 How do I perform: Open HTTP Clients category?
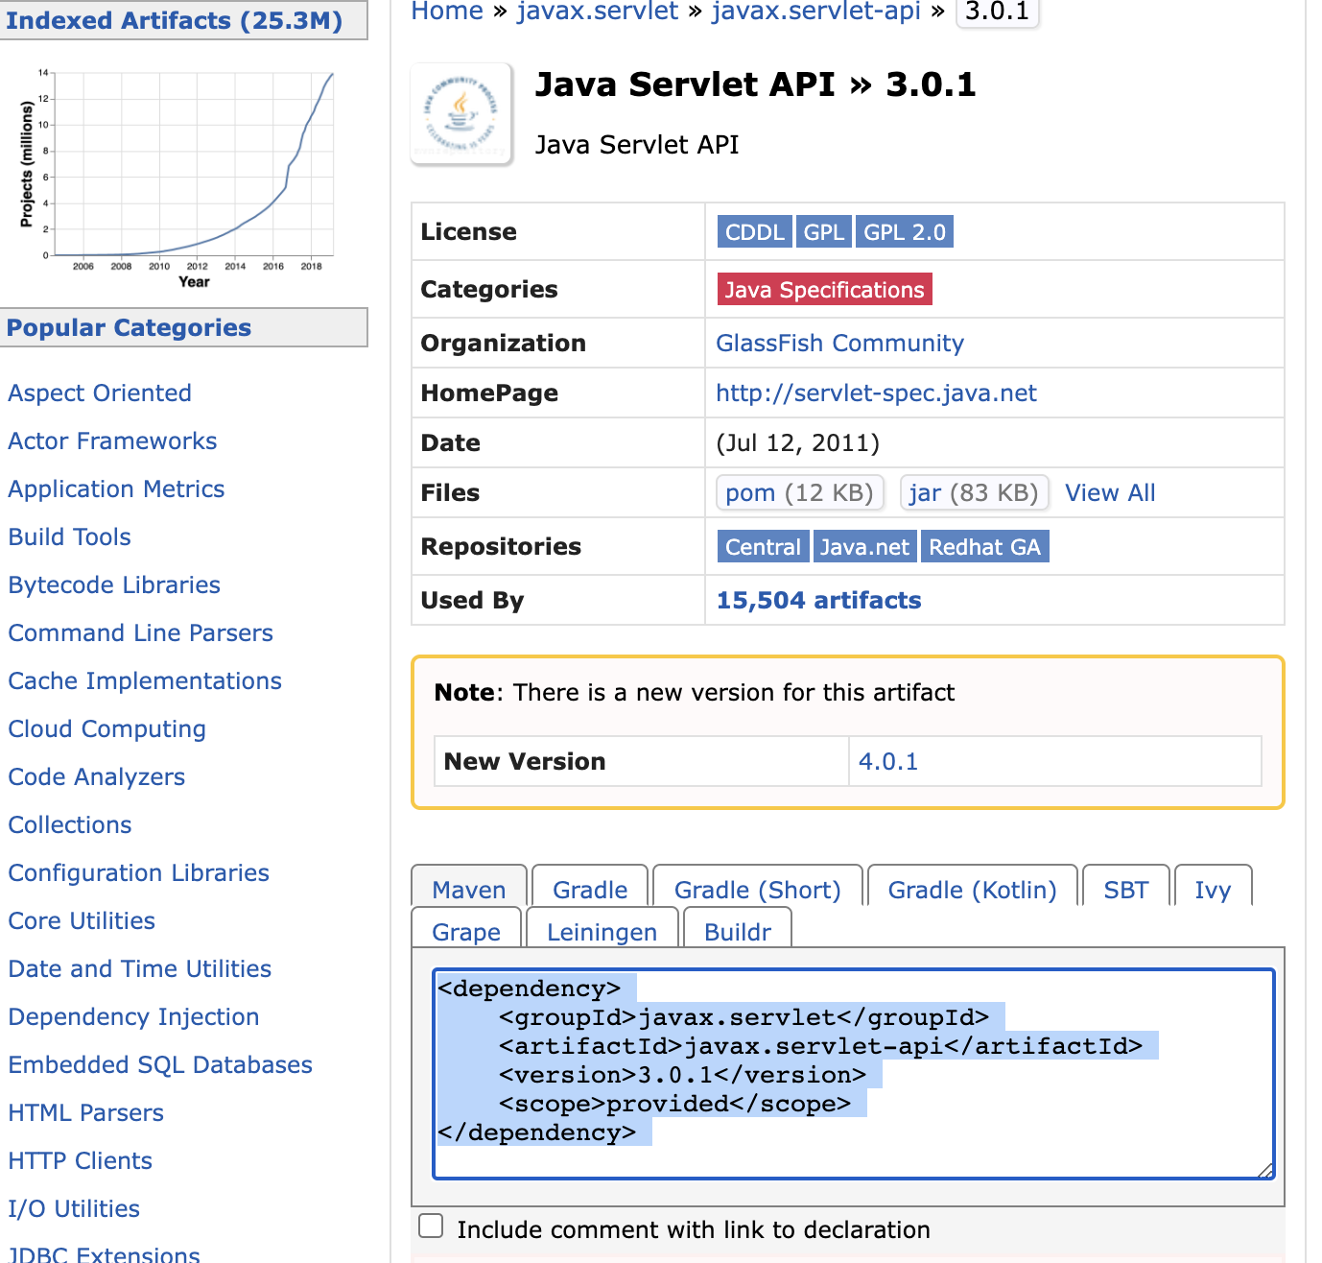tap(80, 1160)
